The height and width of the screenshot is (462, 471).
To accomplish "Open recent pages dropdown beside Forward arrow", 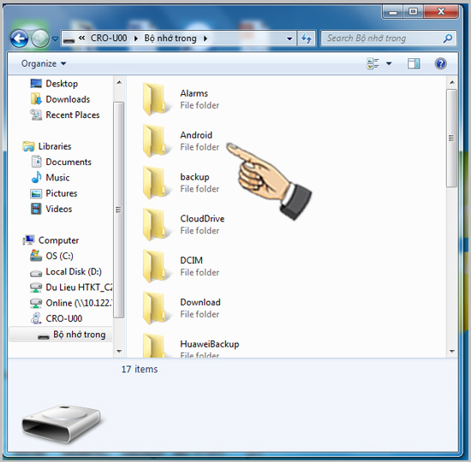I will [x=55, y=38].
